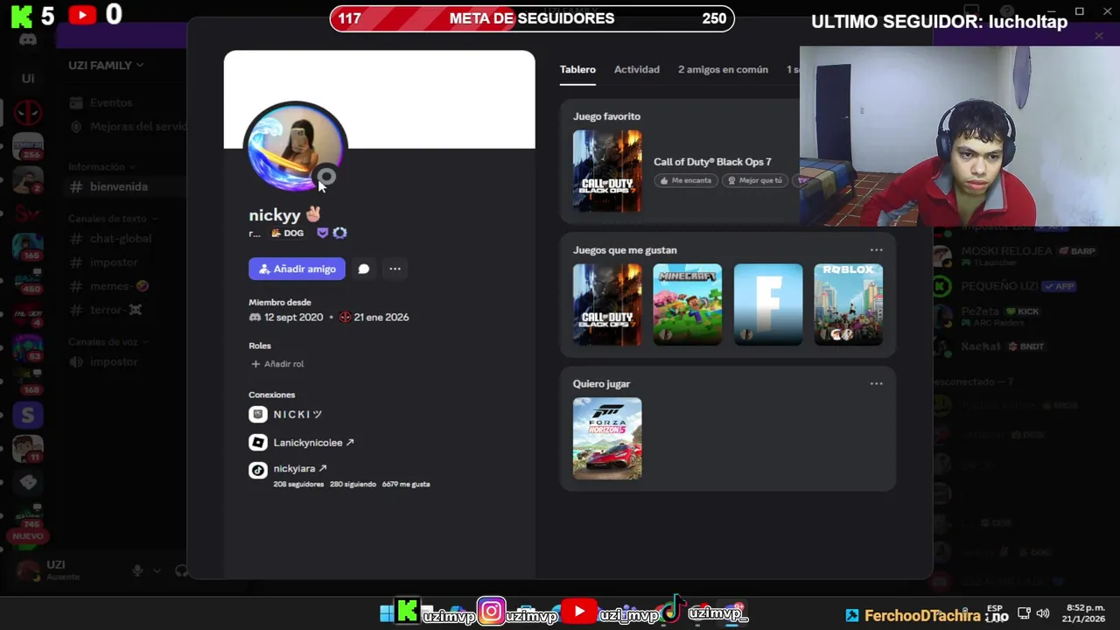1120x630 pixels.
Task: Open UZI user panel avatar
Action: pos(29,570)
